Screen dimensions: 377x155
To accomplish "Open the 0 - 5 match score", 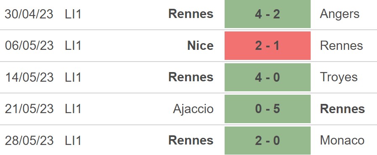I will click(267, 109).
